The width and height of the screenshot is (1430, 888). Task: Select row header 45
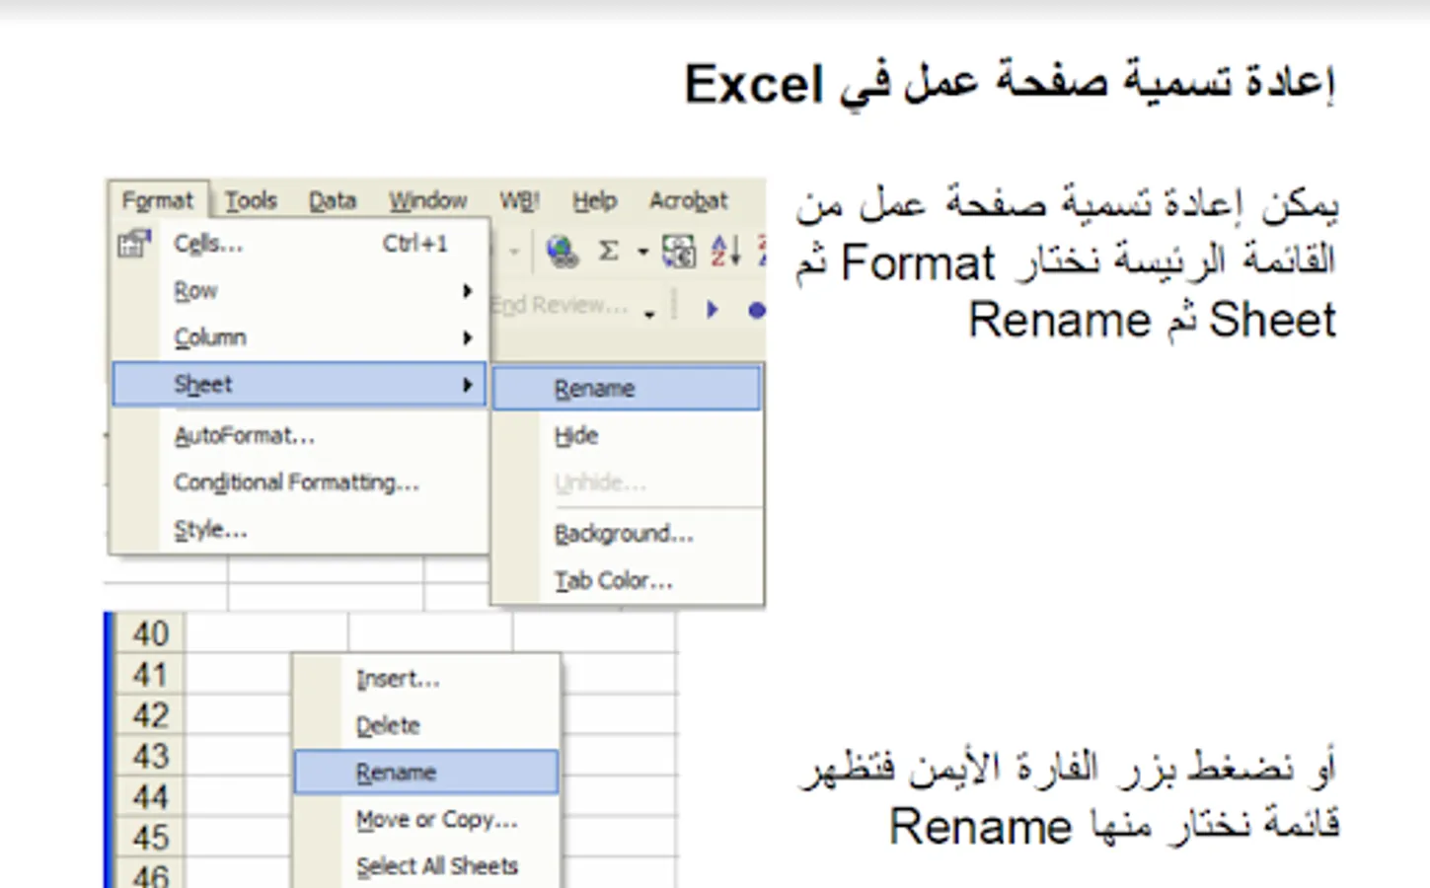pos(151,838)
